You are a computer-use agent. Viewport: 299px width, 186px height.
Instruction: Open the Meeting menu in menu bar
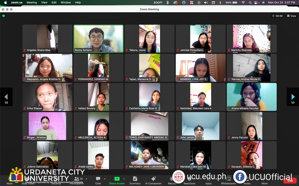tap(32, 2)
